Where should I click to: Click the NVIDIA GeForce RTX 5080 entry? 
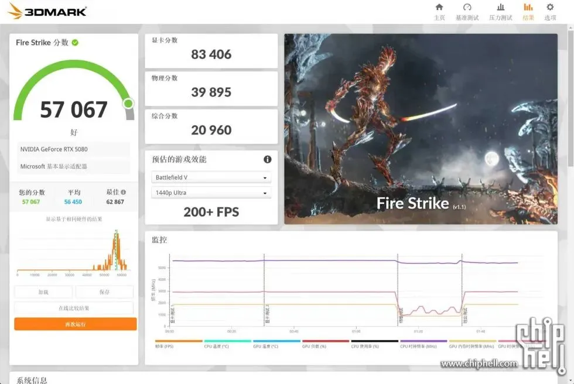(73, 149)
